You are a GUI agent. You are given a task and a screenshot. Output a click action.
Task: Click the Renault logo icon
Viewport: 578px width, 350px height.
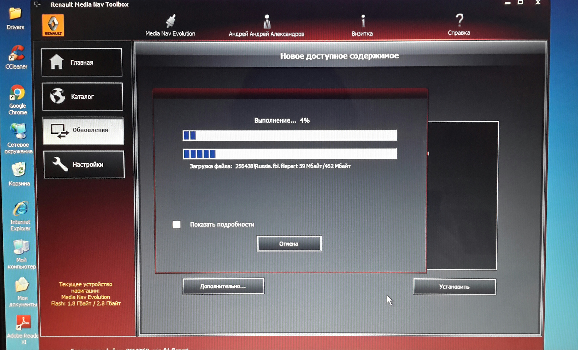click(53, 25)
